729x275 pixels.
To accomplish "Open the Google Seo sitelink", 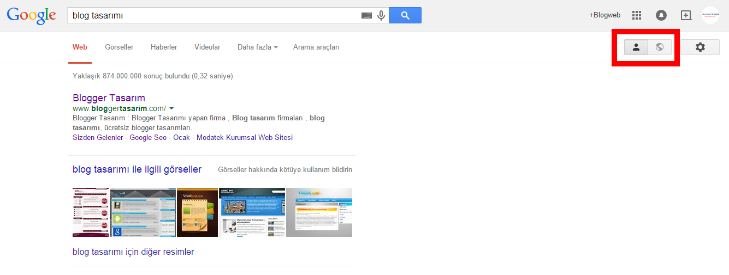I will tap(148, 138).
